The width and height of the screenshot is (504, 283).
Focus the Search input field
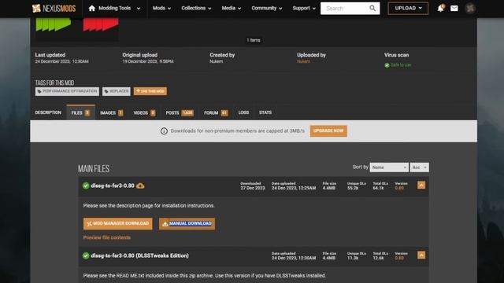[345, 9]
